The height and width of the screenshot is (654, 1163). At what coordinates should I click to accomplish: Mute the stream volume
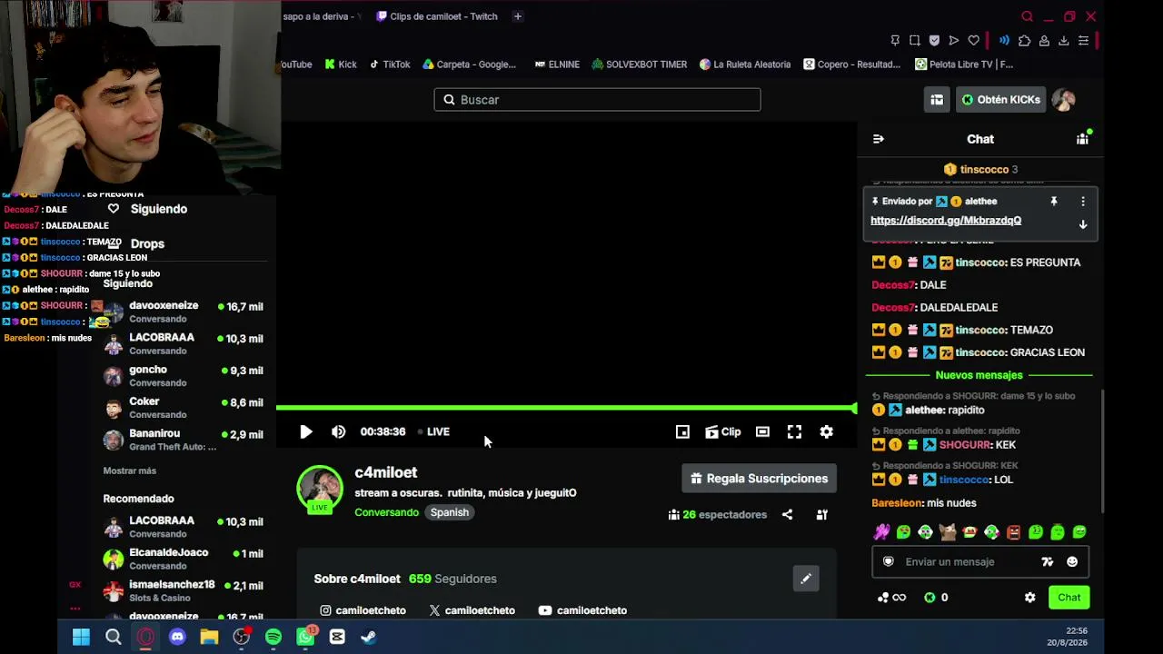coord(338,432)
